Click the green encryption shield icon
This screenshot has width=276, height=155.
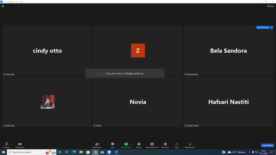3,6
